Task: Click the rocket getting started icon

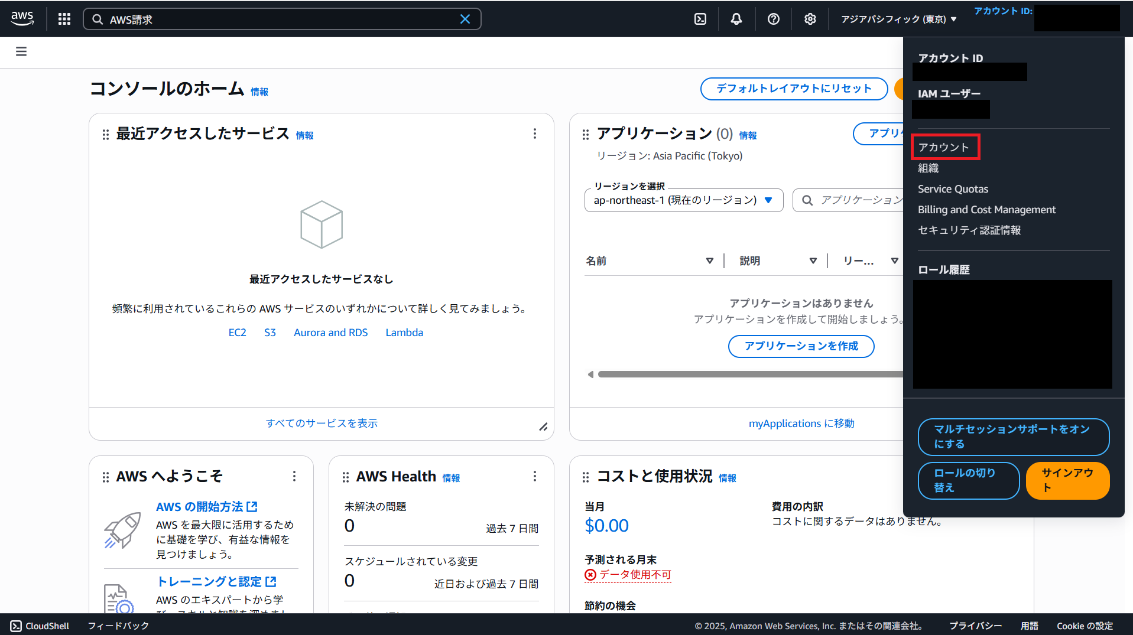Action: pyautogui.click(x=123, y=530)
